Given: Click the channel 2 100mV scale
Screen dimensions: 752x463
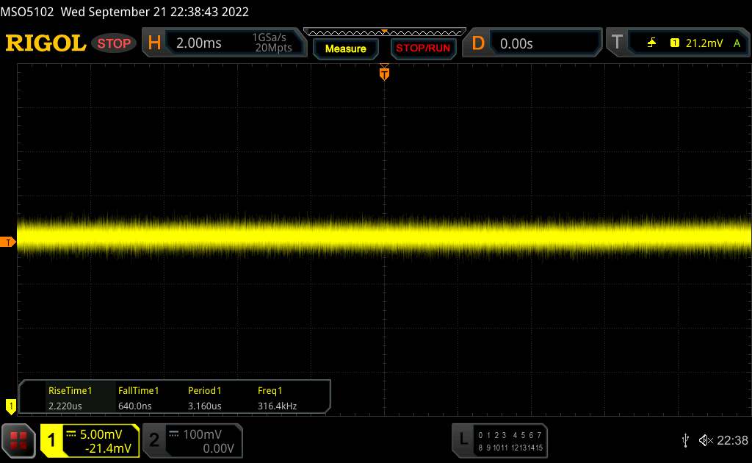Looking at the screenshot, I should (x=202, y=434).
